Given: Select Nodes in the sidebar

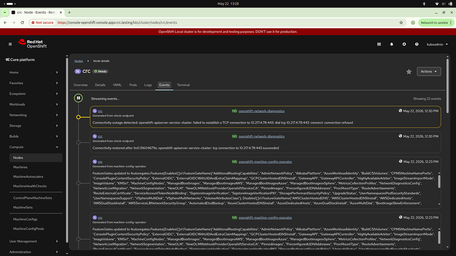Looking at the screenshot, I should pyautogui.click(x=36, y=158).
